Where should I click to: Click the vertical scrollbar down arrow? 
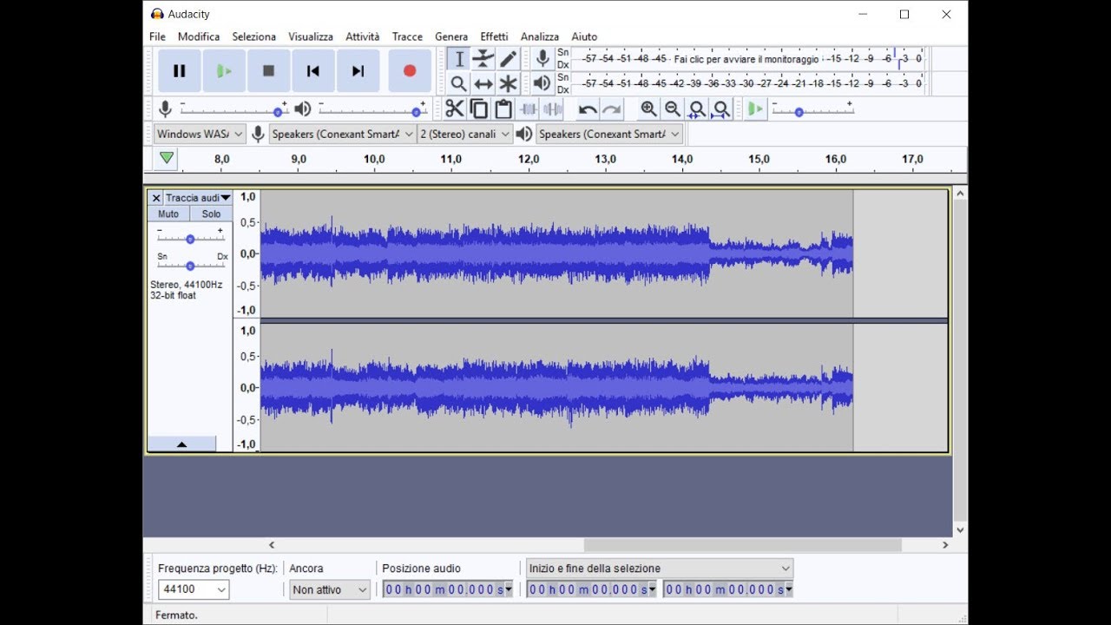pyautogui.click(x=960, y=530)
